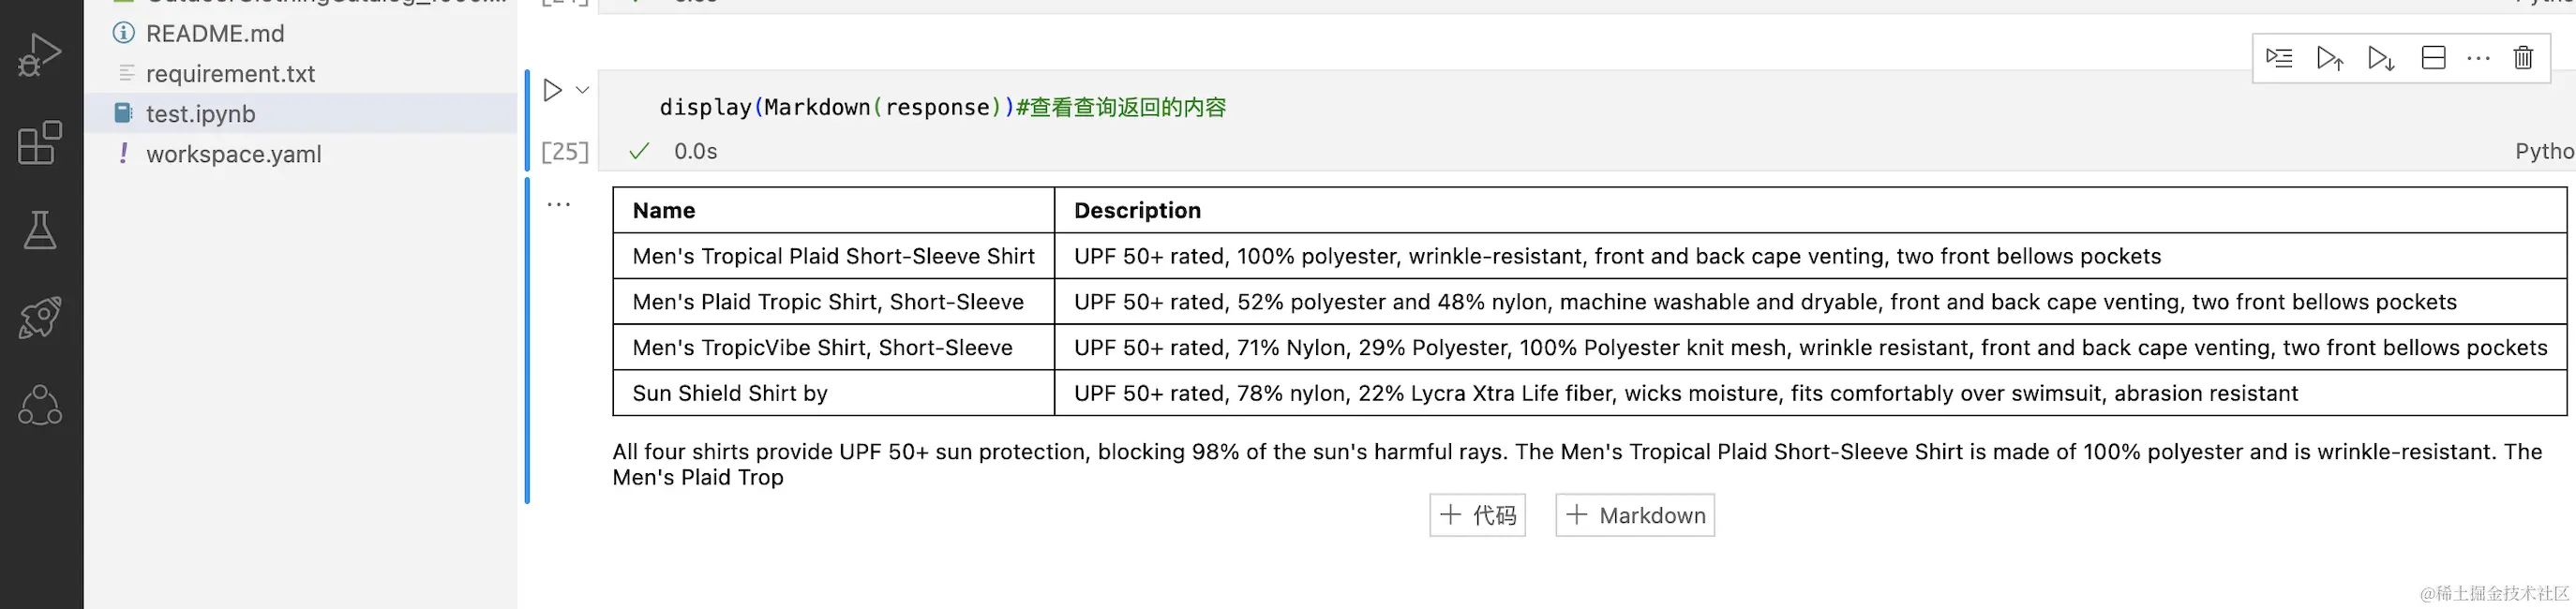Execute cells above the current cell
This screenshot has height=609, width=2576.
tap(2330, 58)
